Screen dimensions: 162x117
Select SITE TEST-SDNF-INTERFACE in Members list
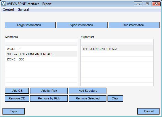coord(41,54)
